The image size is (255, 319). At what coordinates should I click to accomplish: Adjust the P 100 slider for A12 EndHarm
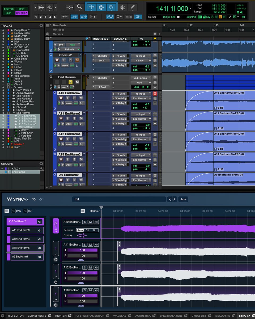click(82, 279)
